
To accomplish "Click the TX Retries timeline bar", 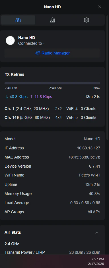I will pos(52,83).
